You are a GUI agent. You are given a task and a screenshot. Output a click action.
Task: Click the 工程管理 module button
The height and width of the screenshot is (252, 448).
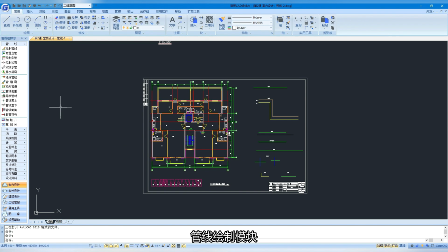coord(14,202)
